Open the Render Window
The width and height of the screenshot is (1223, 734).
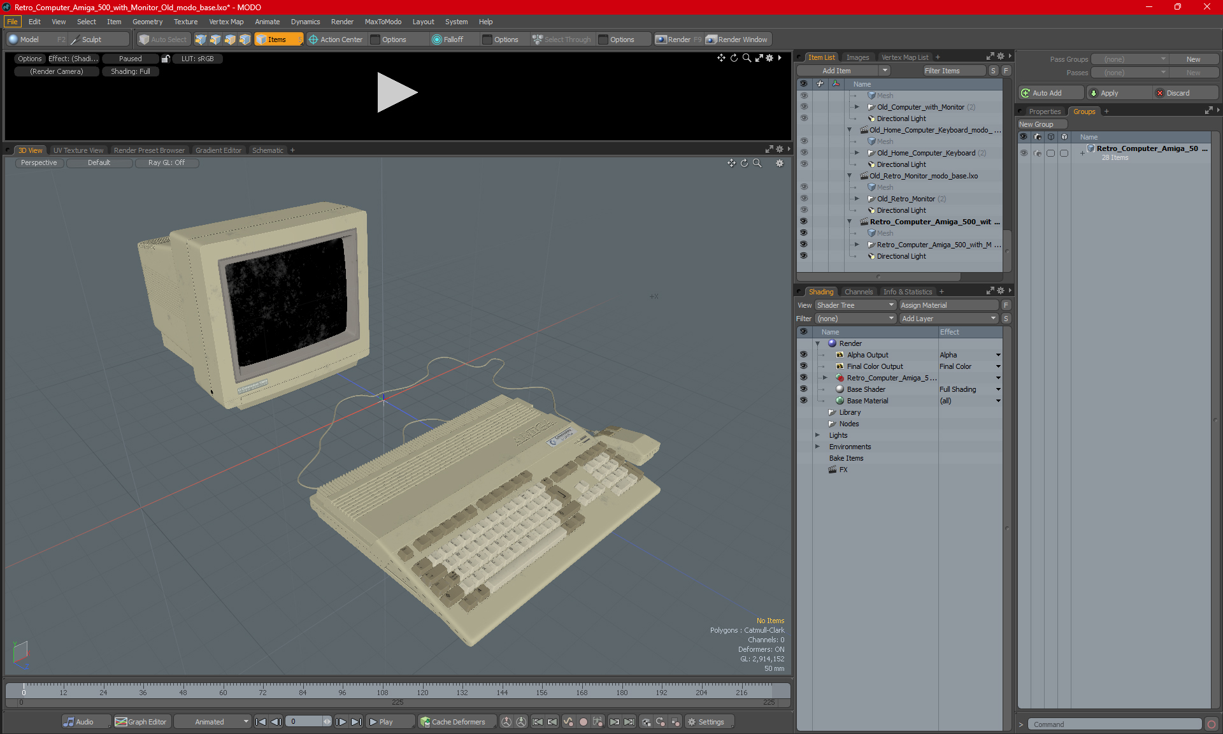coord(737,40)
